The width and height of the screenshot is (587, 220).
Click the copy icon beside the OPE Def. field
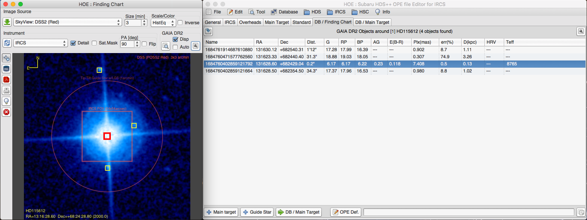point(581,212)
